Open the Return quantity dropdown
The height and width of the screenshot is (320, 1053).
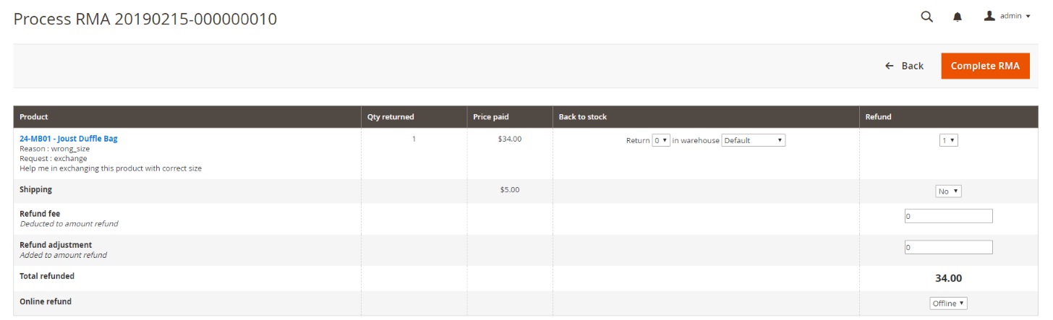coord(661,140)
